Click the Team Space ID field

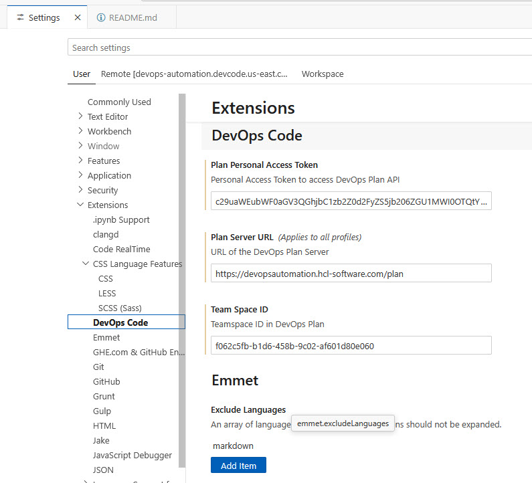(351, 345)
